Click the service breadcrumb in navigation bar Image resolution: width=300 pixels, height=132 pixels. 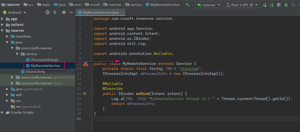(136, 4)
